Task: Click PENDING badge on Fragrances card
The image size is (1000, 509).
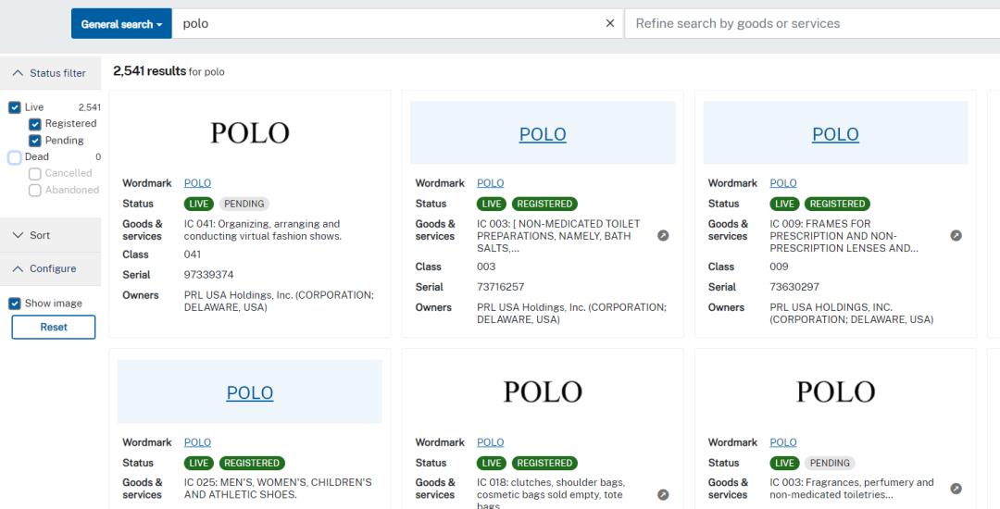Action: pyautogui.click(x=830, y=463)
